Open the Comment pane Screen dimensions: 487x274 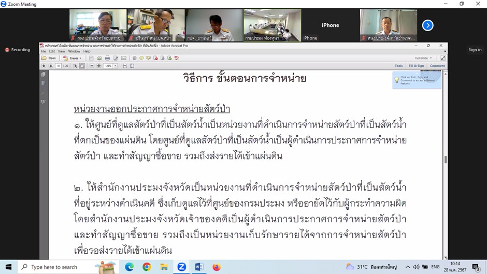[437, 66]
